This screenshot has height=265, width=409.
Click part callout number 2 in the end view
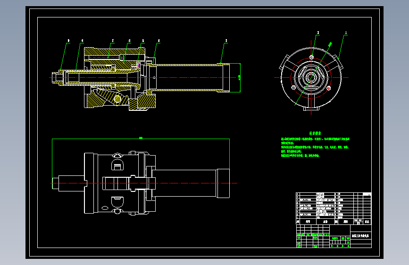pos(318,33)
